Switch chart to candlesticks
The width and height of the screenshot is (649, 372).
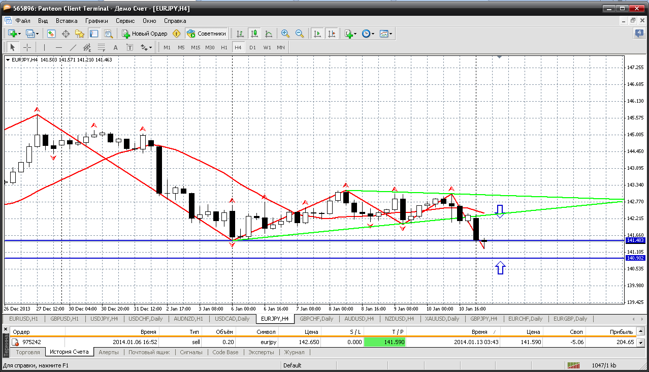[x=254, y=34]
